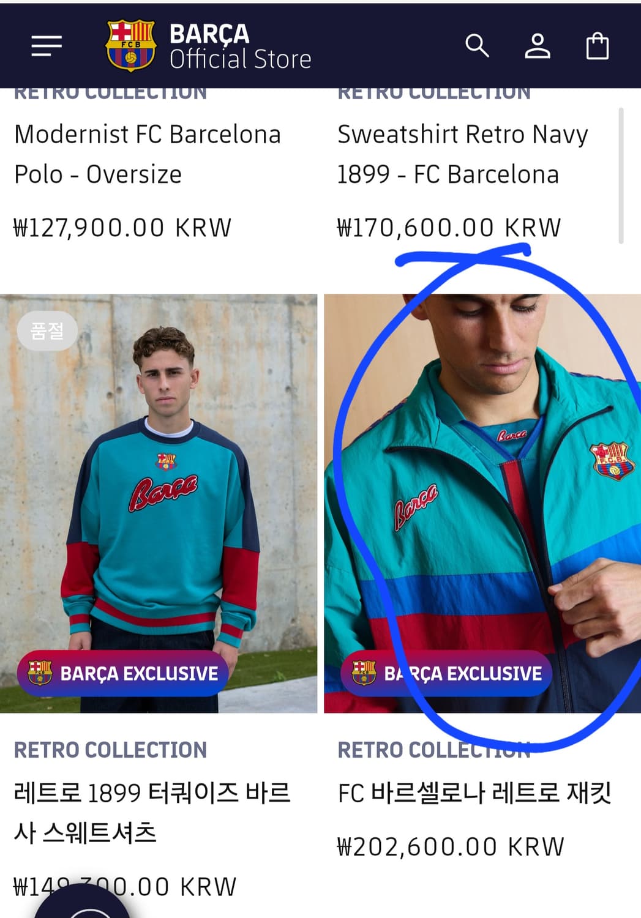
Task: Open Modernist FC Barcelona Polo - Oversize
Action: 147,154
